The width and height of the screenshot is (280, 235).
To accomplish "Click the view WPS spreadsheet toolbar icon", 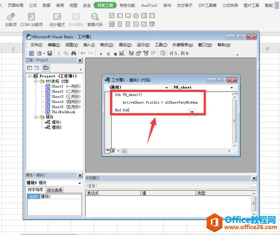I will click(32, 53).
